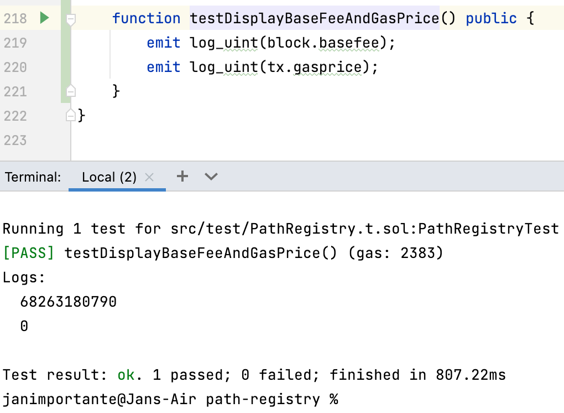Screen dimensions: 564x413
Task: Run the testDisplayBaseFeeAndGasPrice test via green gutter arrow
Action: point(45,18)
